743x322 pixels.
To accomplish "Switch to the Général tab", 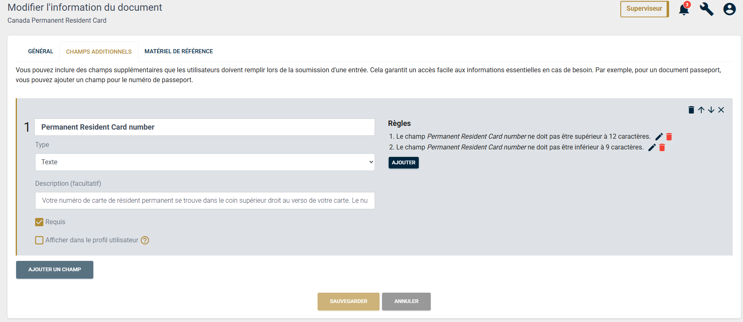I will [x=40, y=51].
